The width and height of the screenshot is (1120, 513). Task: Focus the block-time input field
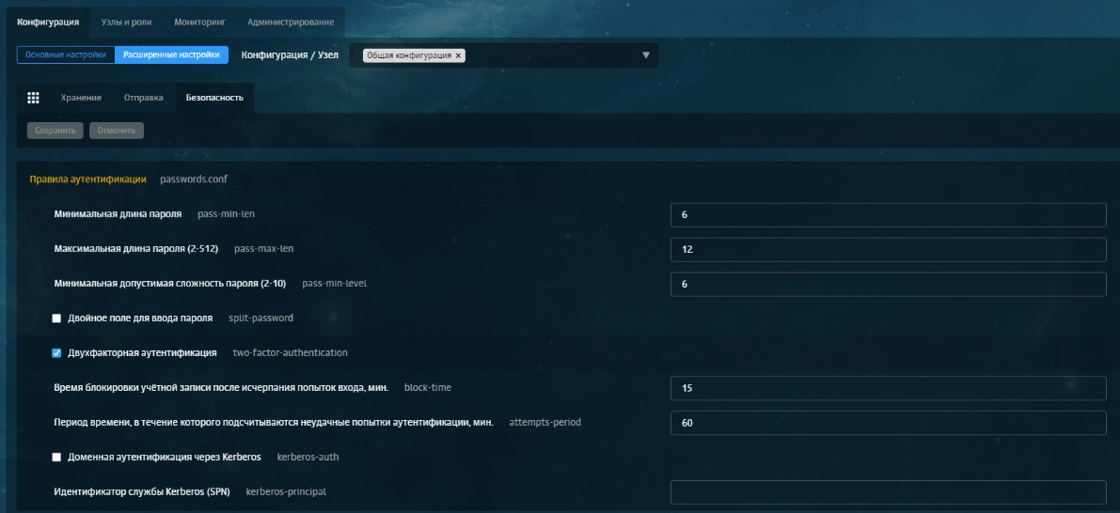[x=888, y=388]
